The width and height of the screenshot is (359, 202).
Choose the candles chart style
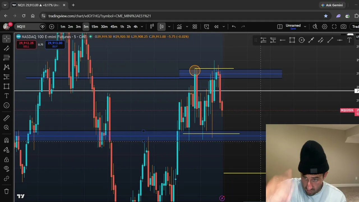[x=162, y=27]
